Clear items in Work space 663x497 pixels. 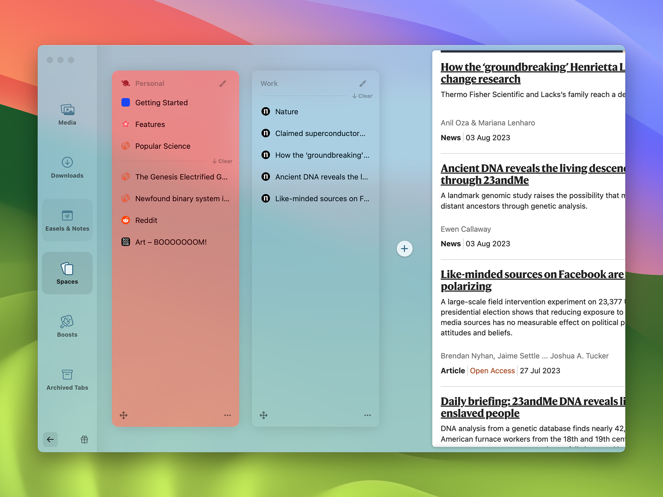(362, 96)
